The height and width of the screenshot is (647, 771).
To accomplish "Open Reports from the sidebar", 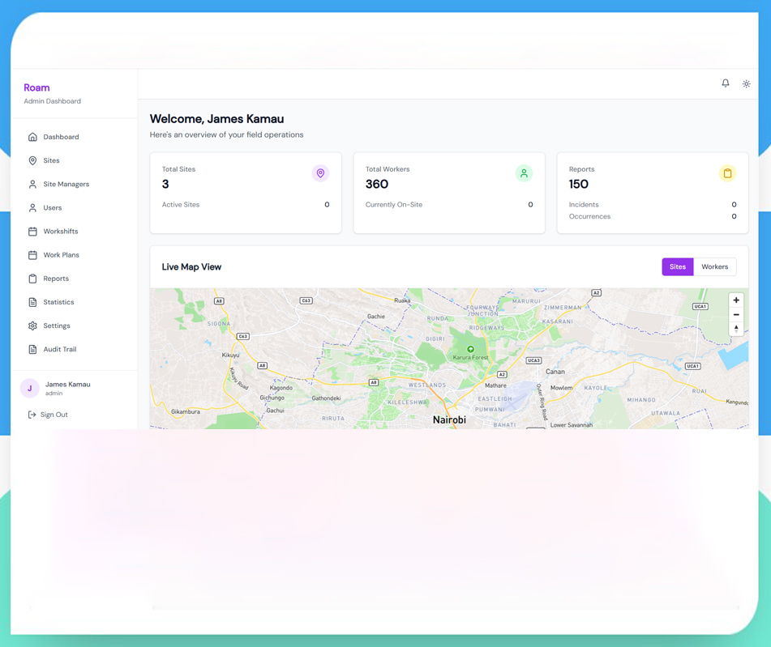I will click(x=74, y=278).
